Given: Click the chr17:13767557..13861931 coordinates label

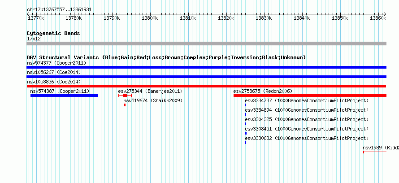Looking at the screenshot, I should [x=59, y=10].
